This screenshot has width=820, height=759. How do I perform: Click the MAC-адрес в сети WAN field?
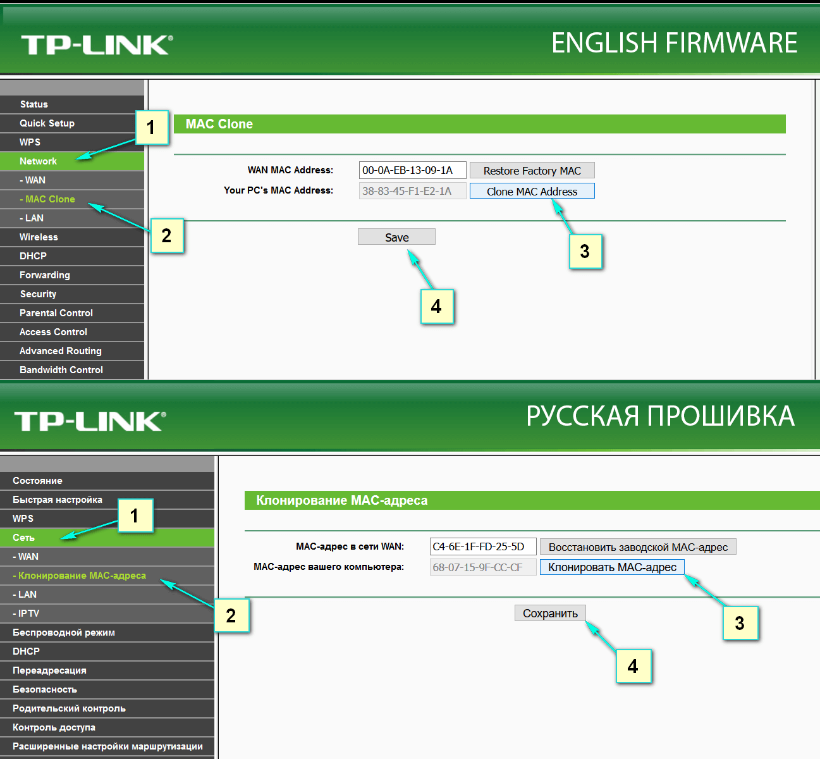482,547
